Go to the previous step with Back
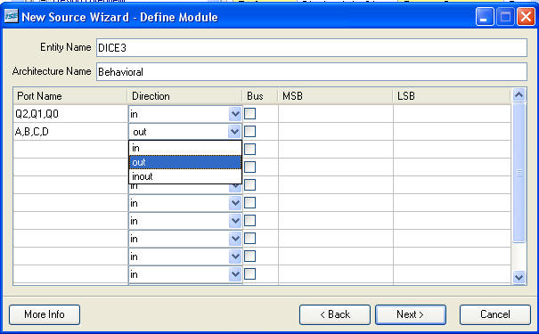 click(x=335, y=314)
